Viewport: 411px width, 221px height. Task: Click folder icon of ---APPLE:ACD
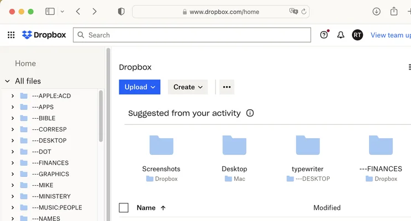[x=24, y=96]
